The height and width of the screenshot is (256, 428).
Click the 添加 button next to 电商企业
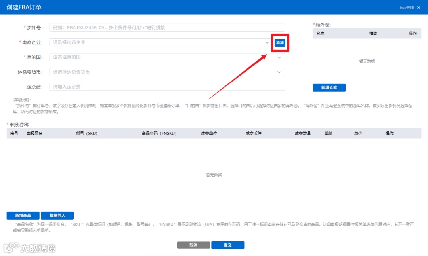(280, 42)
